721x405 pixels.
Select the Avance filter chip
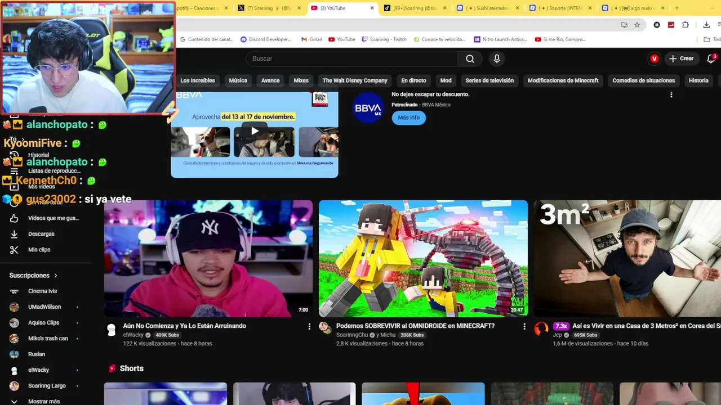click(270, 80)
